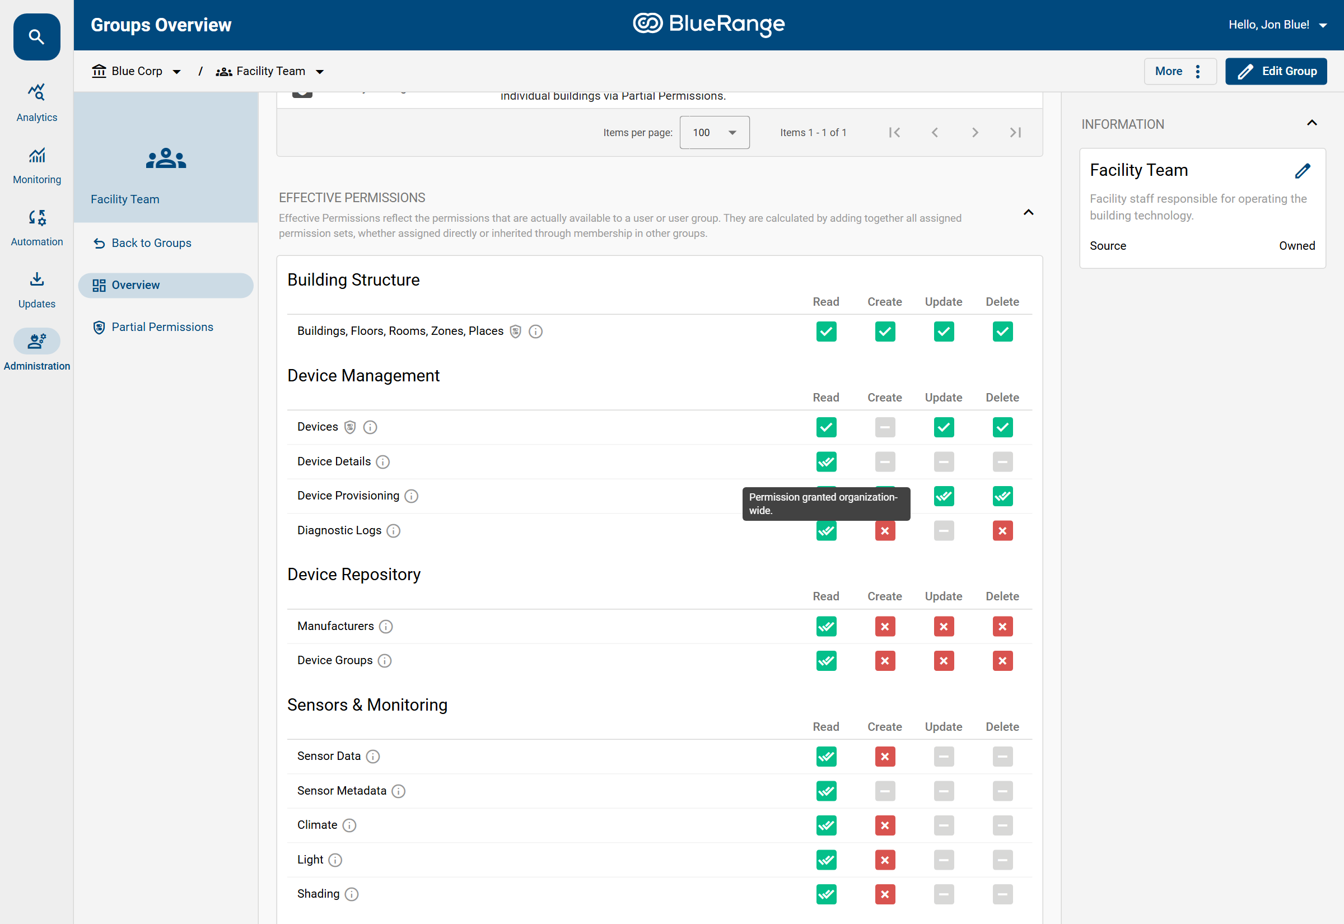This screenshot has height=924, width=1344.
Task: Open the Updates section
Action: [x=36, y=290]
